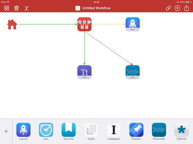Tap the battery indicator in the status bar
193x144 pixels.
tap(188, 2)
